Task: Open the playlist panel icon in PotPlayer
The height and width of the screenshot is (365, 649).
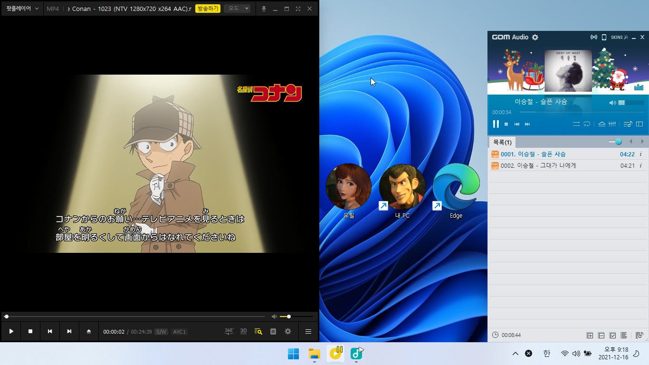Action: click(x=273, y=331)
